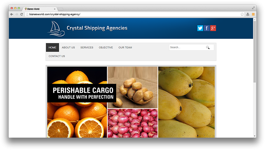
Task: Click the search magnifier icon
Action: point(208,47)
